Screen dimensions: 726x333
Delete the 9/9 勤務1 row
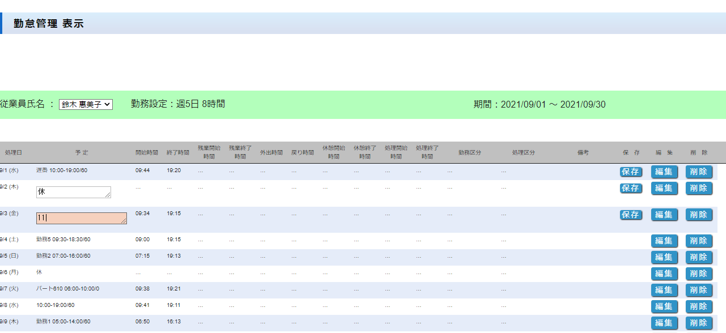pyautogui.click(x=699, y=323)
